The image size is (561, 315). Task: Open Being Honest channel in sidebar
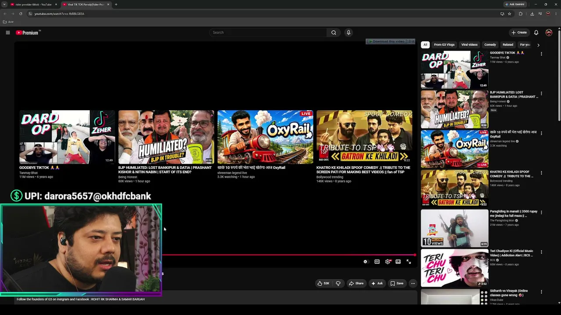tap(498, 101)
